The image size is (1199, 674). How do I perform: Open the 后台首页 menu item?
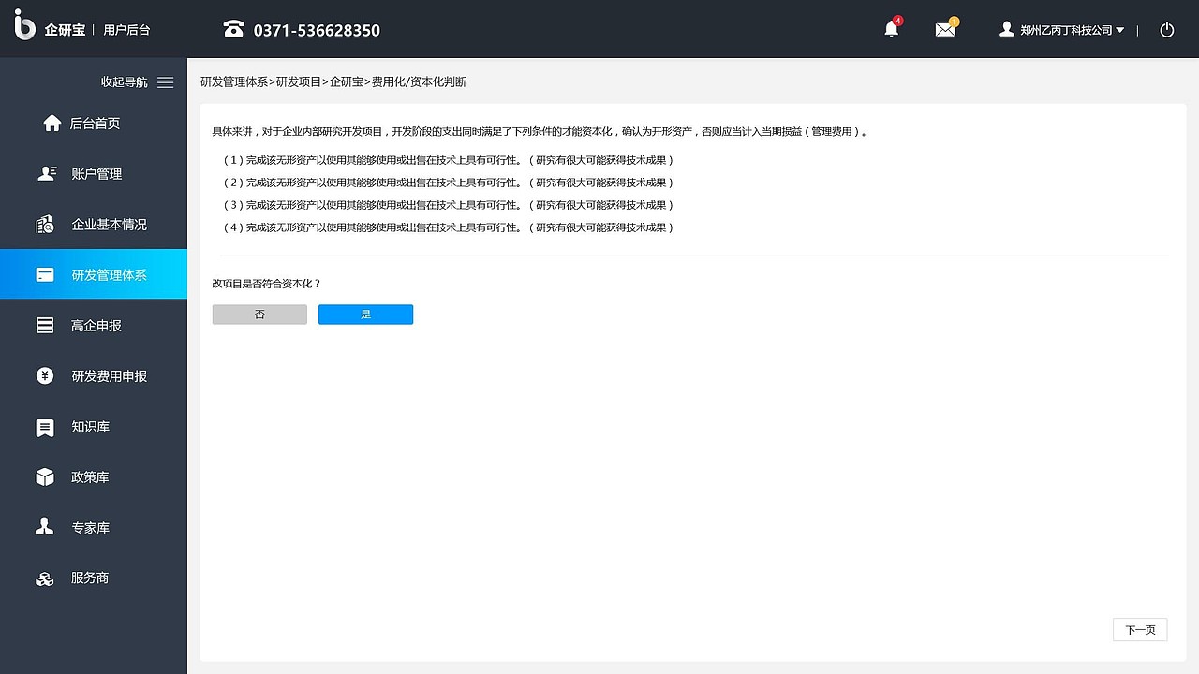click(94, 124)
